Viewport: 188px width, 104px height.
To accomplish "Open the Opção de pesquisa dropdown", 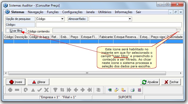I will (62, 19).
